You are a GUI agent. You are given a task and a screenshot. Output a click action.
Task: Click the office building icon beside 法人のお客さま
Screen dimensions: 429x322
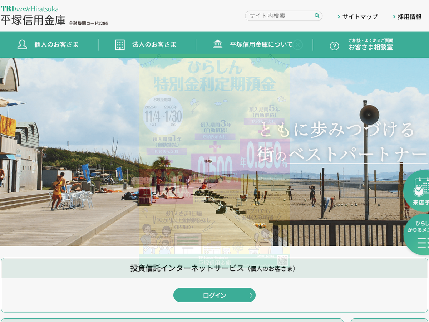pyautogui.click(x=120, y=45)
